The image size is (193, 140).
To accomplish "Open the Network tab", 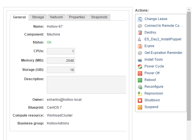I will pyautogui.click(x=56, y=17).
